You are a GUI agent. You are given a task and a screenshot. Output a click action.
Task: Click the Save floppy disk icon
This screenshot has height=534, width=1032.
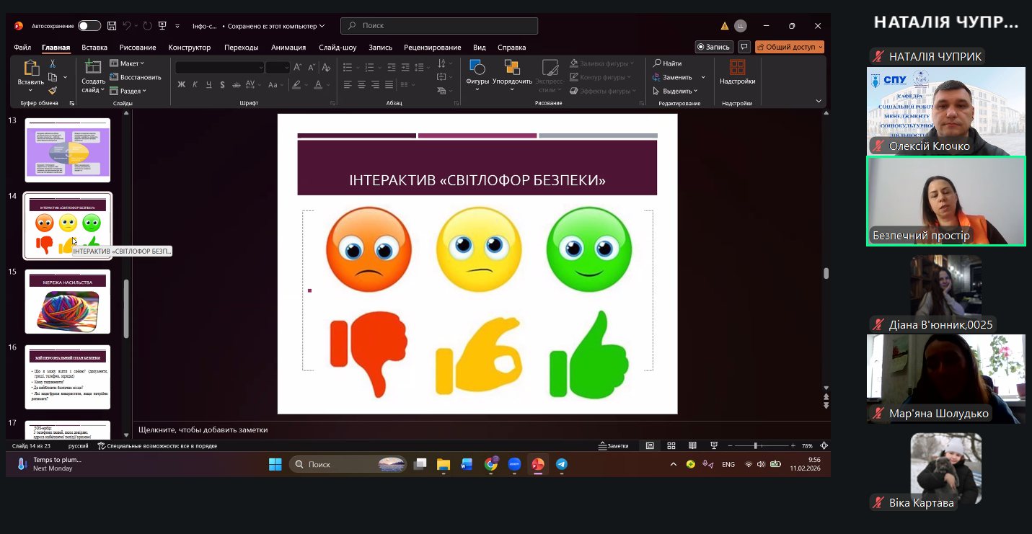112,26
